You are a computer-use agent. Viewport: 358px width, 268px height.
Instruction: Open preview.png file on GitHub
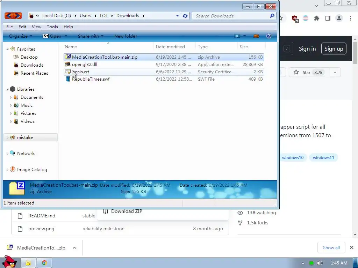pos(41,229)
